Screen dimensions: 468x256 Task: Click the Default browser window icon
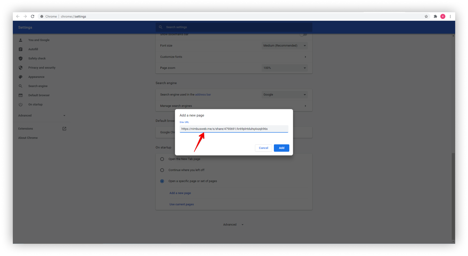21,95
